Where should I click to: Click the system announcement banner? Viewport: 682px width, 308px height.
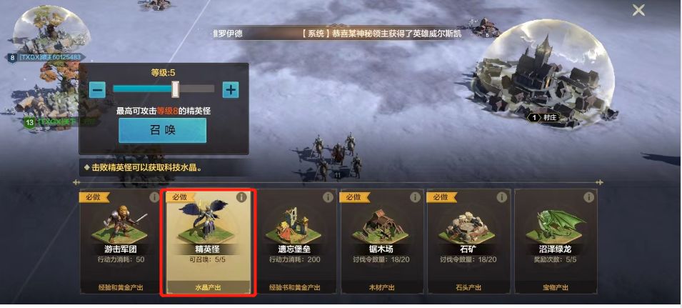pyautogui.click(x=336, y=33)
